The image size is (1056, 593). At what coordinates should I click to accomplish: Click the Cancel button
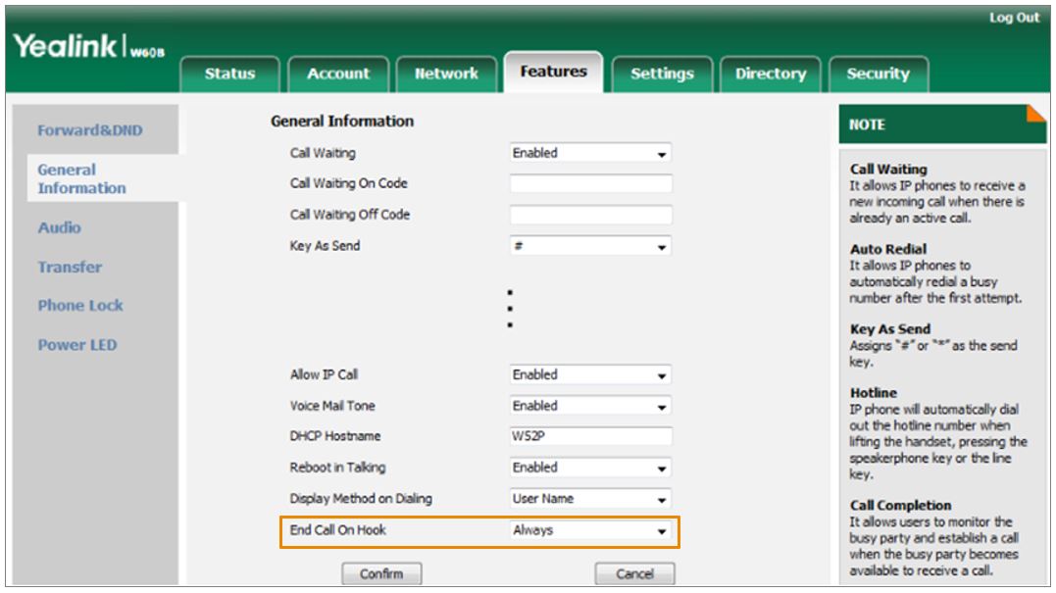click(634, 574)
